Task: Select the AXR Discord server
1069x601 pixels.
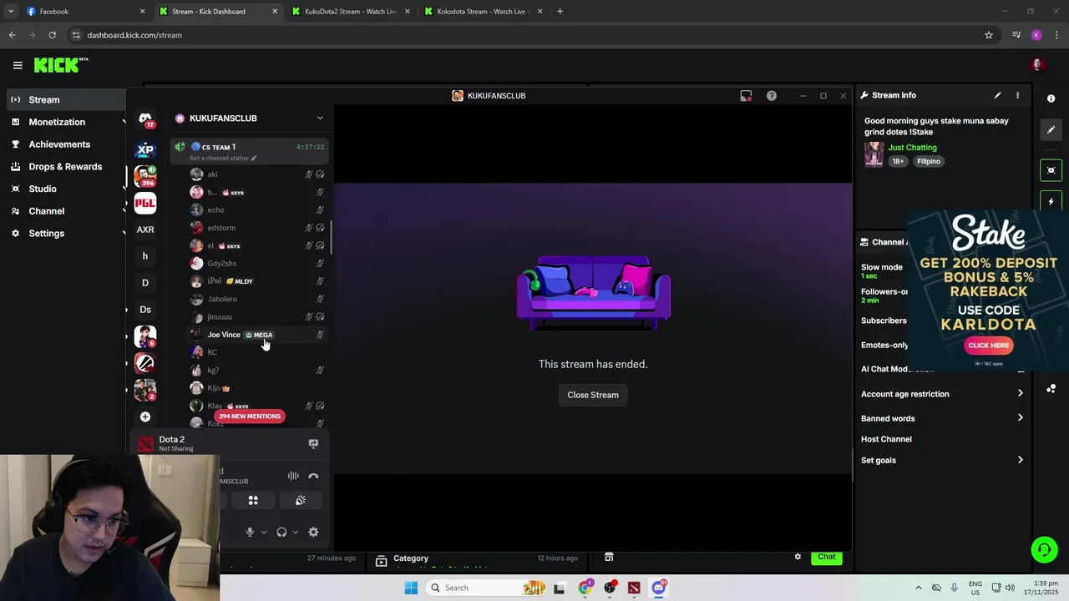Action: [x=145, y=230]
